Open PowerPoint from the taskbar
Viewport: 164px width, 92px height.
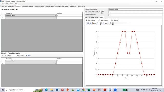coord(94,90)
